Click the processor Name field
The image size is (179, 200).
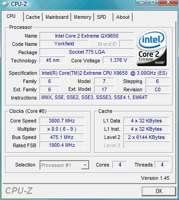pos(87,36)
